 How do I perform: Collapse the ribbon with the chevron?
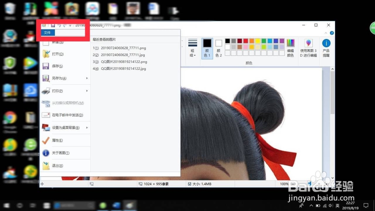pyautogui.click(x=326, y=33)
